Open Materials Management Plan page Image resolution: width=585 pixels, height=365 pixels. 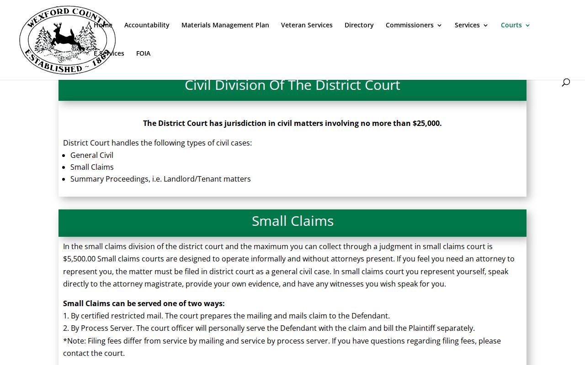(x=225, y=25)
